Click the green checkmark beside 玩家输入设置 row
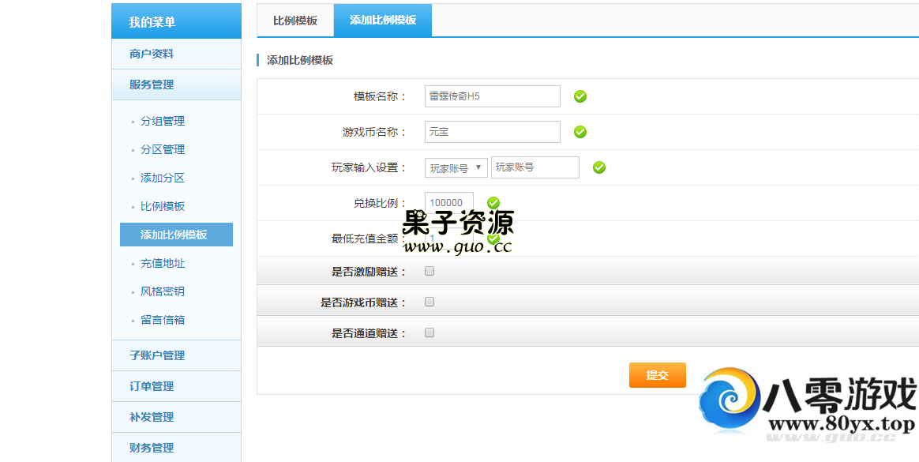 click(x=599, y=167)
